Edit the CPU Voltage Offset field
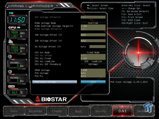This screenshot has width=159, height=119. click(93, 17)
